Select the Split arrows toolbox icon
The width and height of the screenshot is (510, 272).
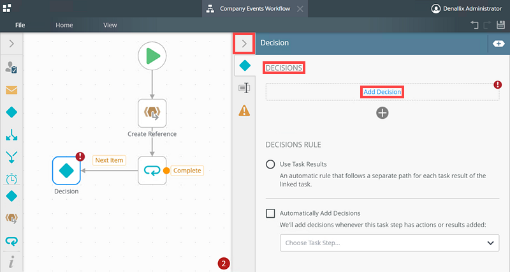pyautogui.click(x=11, y=135)
